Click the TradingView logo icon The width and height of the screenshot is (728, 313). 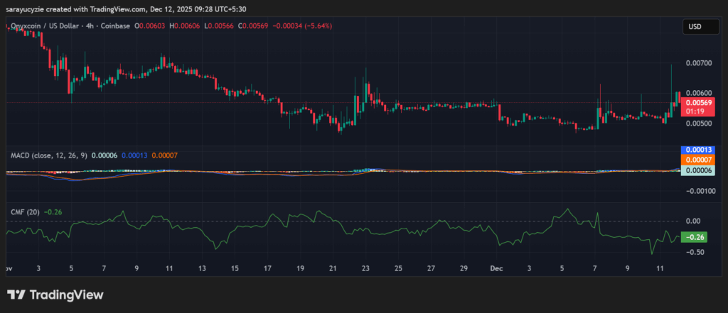(x=16, y=295)
